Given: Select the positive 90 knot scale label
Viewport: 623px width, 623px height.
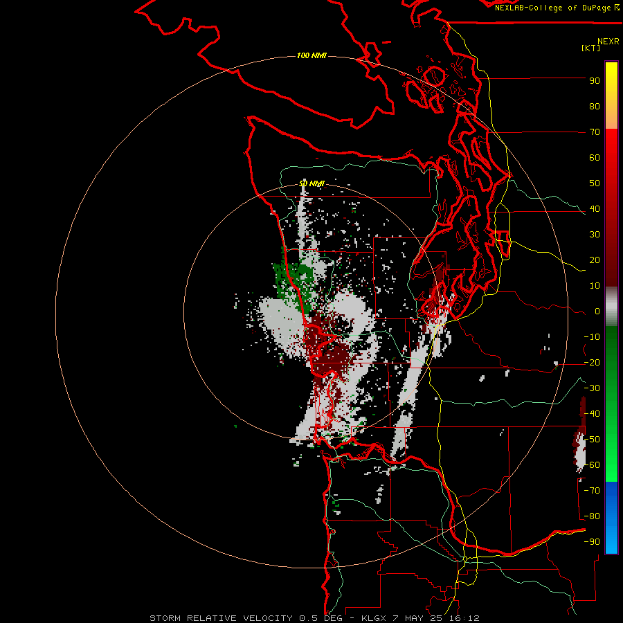Looking at the screenshot, I should click(x=595, y=81).
